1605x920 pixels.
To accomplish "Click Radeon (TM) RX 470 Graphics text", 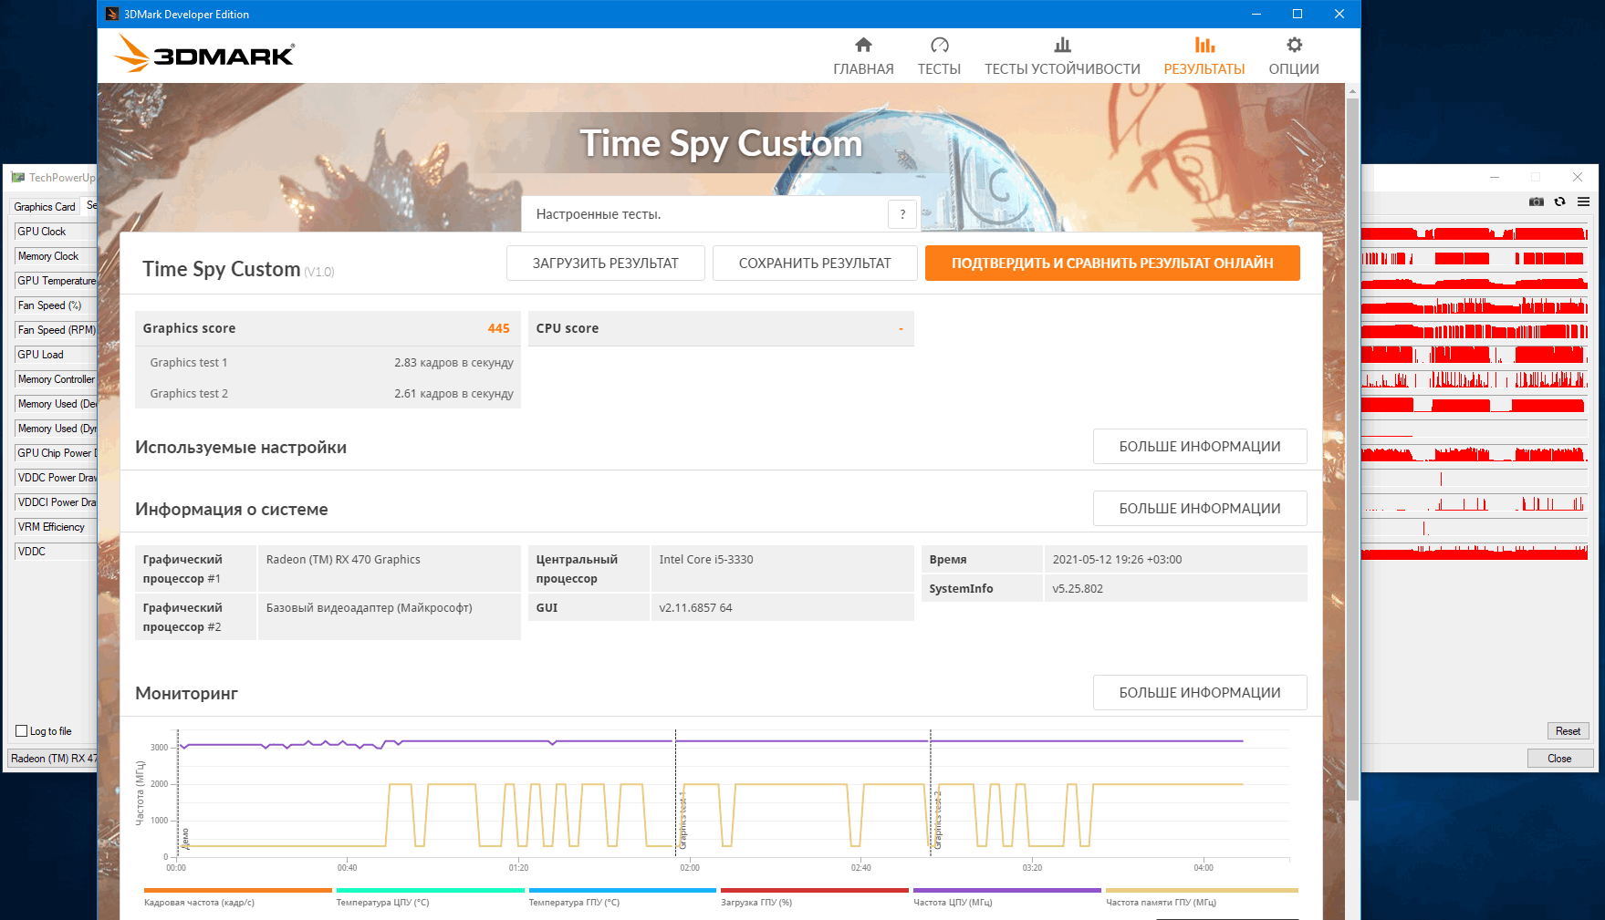I will 343,560.
